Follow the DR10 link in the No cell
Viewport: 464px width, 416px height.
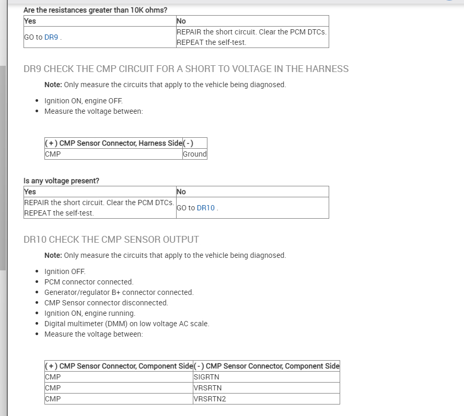[205, 208]
